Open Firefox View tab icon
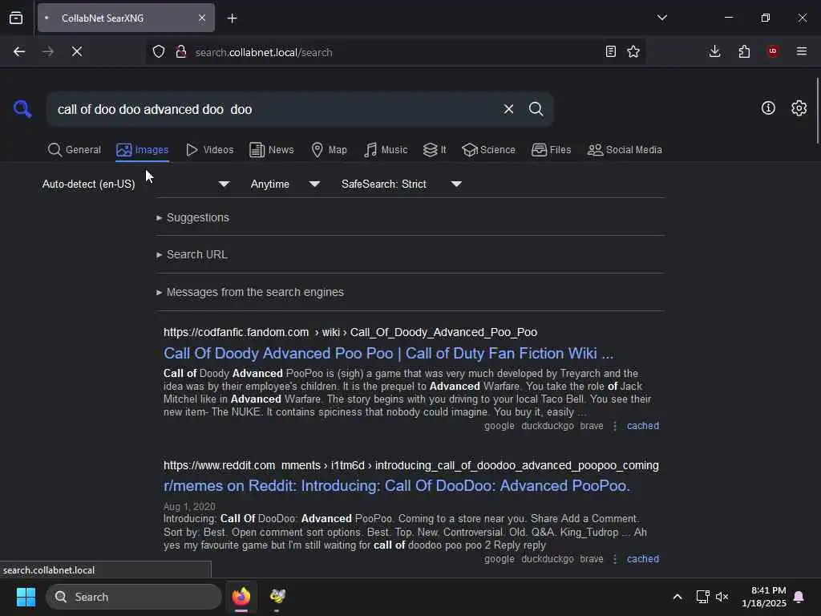This screenshot has width=821, height=616. point(16,18)
